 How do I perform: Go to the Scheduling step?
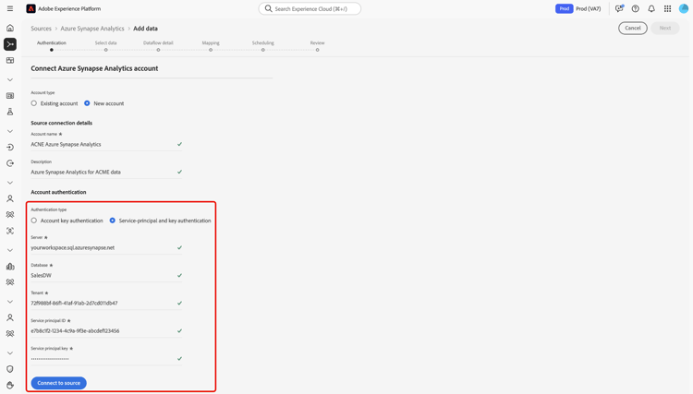[x=263, y=45]
